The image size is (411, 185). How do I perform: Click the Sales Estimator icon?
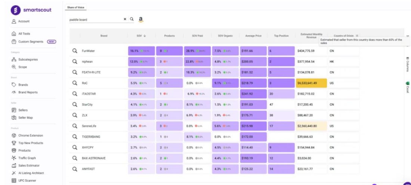coord(14,166)
